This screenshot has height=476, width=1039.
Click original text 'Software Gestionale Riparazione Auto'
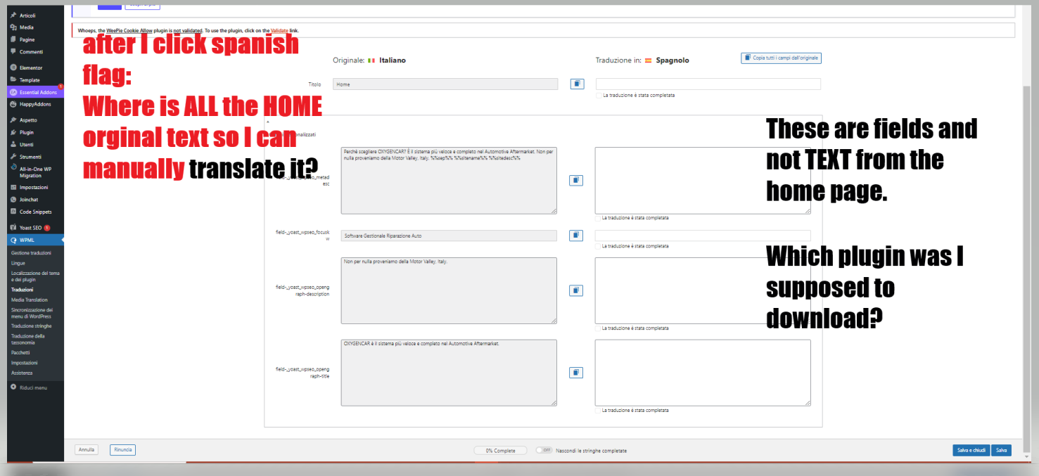(x=449, y=236)
